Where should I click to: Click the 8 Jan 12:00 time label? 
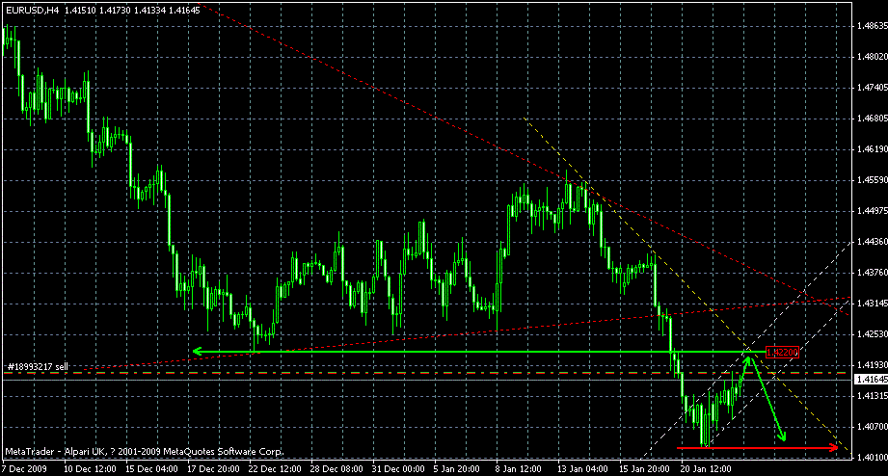[518, 469]
